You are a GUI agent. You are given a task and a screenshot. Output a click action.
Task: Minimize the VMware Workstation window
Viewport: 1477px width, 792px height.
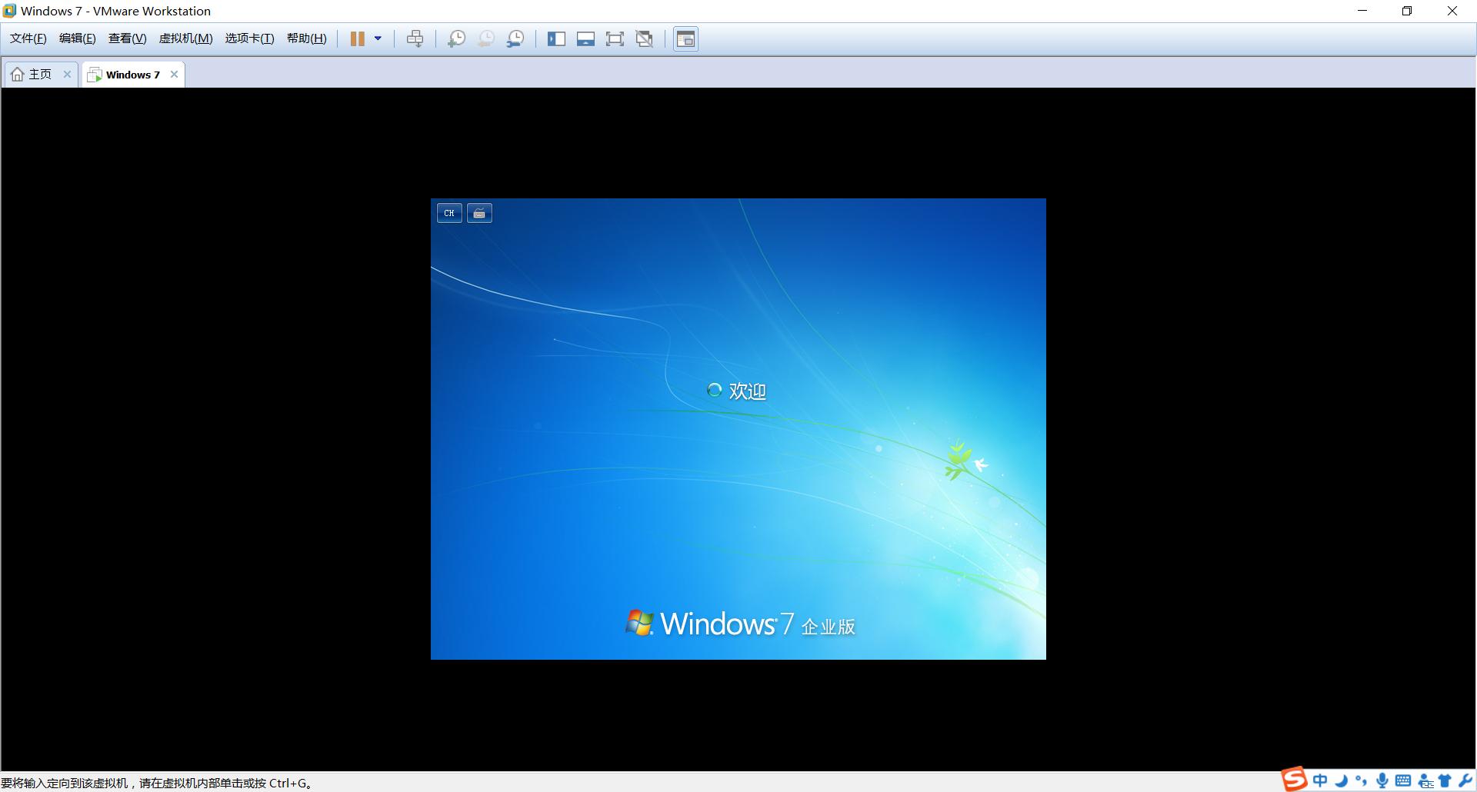[1363, 11]
